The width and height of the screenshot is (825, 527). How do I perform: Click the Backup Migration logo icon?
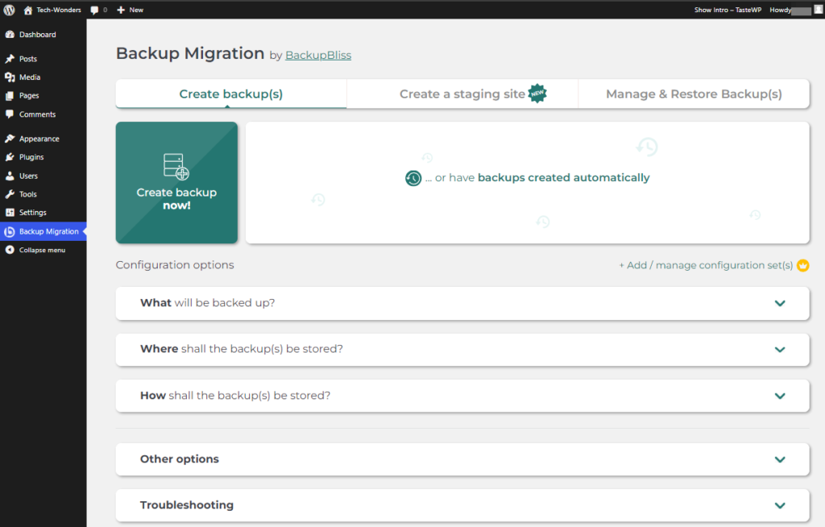click(x=10, y=231)
